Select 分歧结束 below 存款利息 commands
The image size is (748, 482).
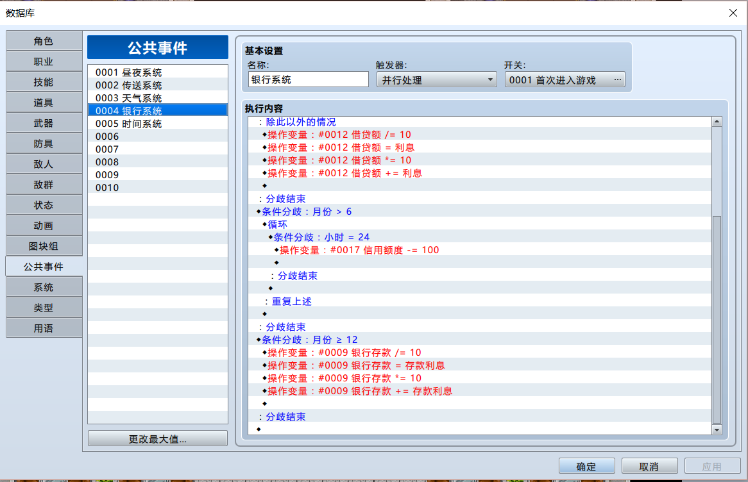[480, 417]
